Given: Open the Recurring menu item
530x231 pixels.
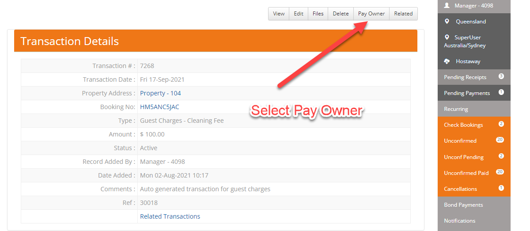Looking at the screenshot, I should pyautogui.click(x=474, y=109).
